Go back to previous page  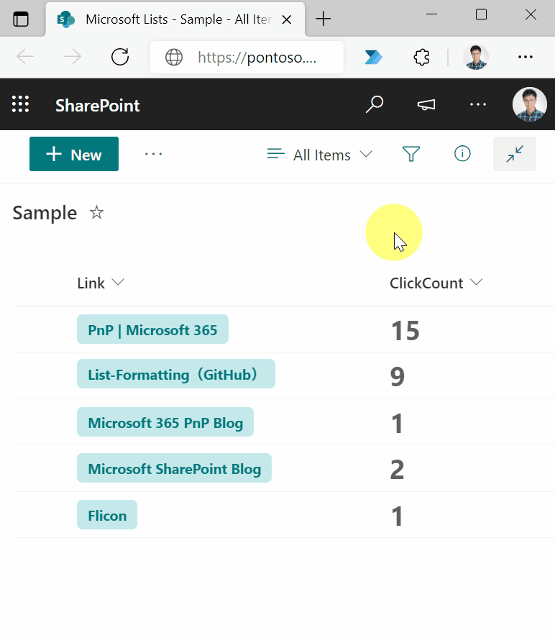point(24,57)
